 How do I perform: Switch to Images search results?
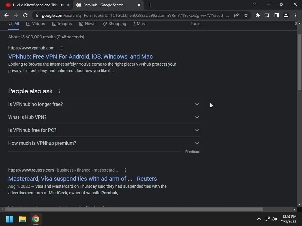(x=62, y=24)
